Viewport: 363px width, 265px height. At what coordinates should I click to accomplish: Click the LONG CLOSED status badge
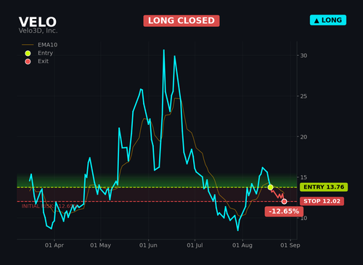click(x=181, y=21)
